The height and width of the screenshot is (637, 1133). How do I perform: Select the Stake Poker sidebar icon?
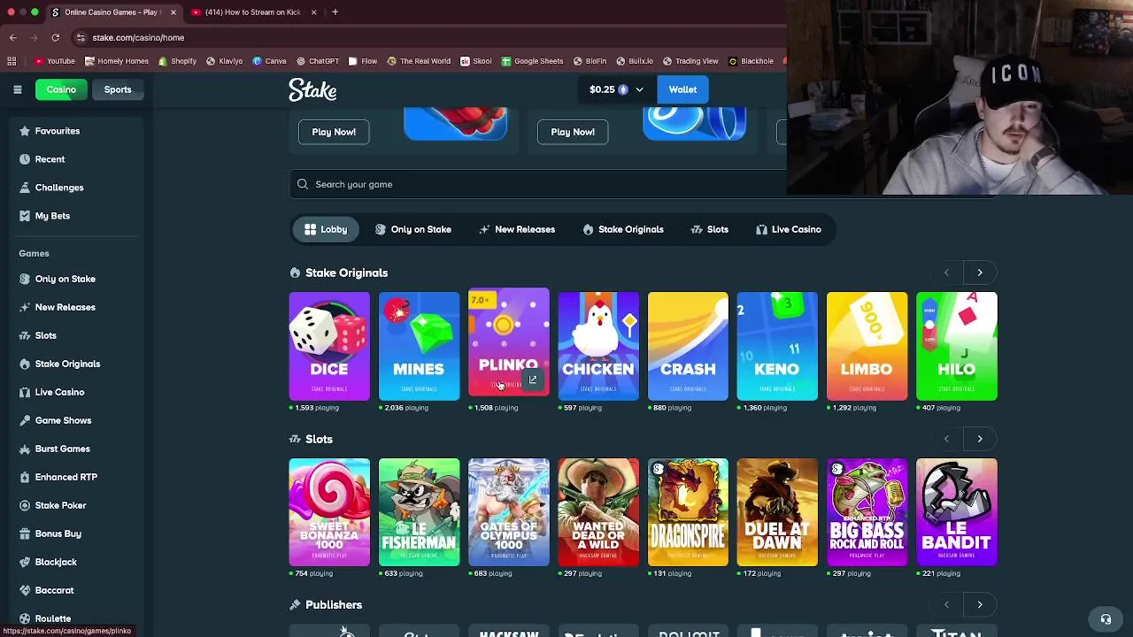pyautogui.click(x=25, y=505)
